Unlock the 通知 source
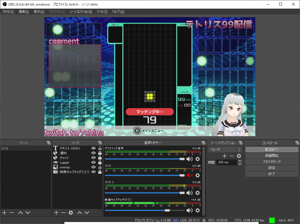This screenshot has height=224, width=300. (100, 153)
